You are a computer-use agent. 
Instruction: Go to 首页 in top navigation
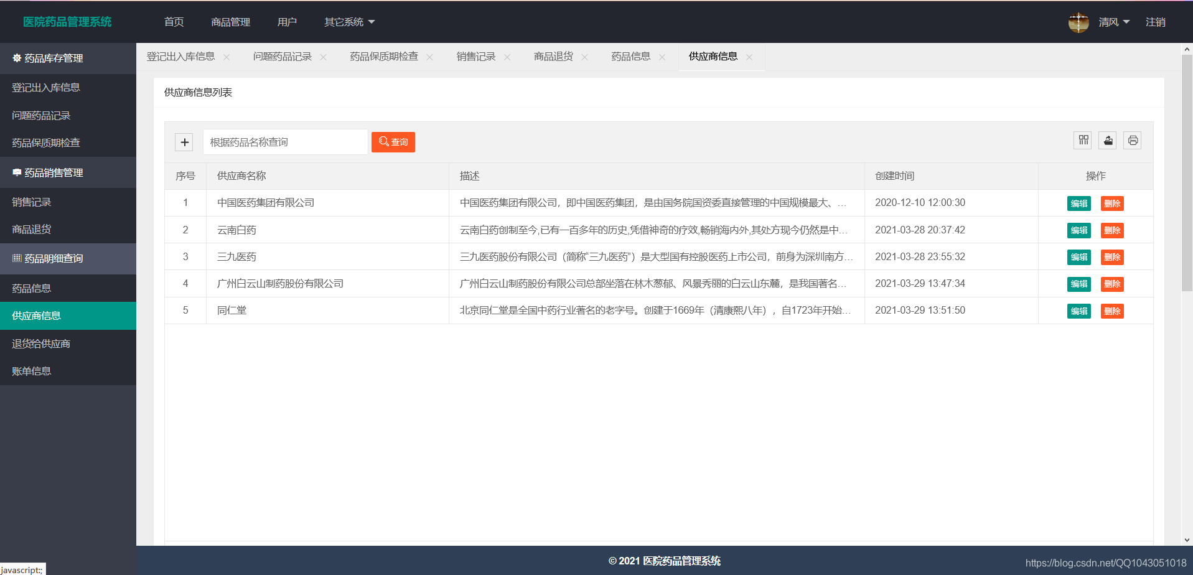(x=174, y=22)
